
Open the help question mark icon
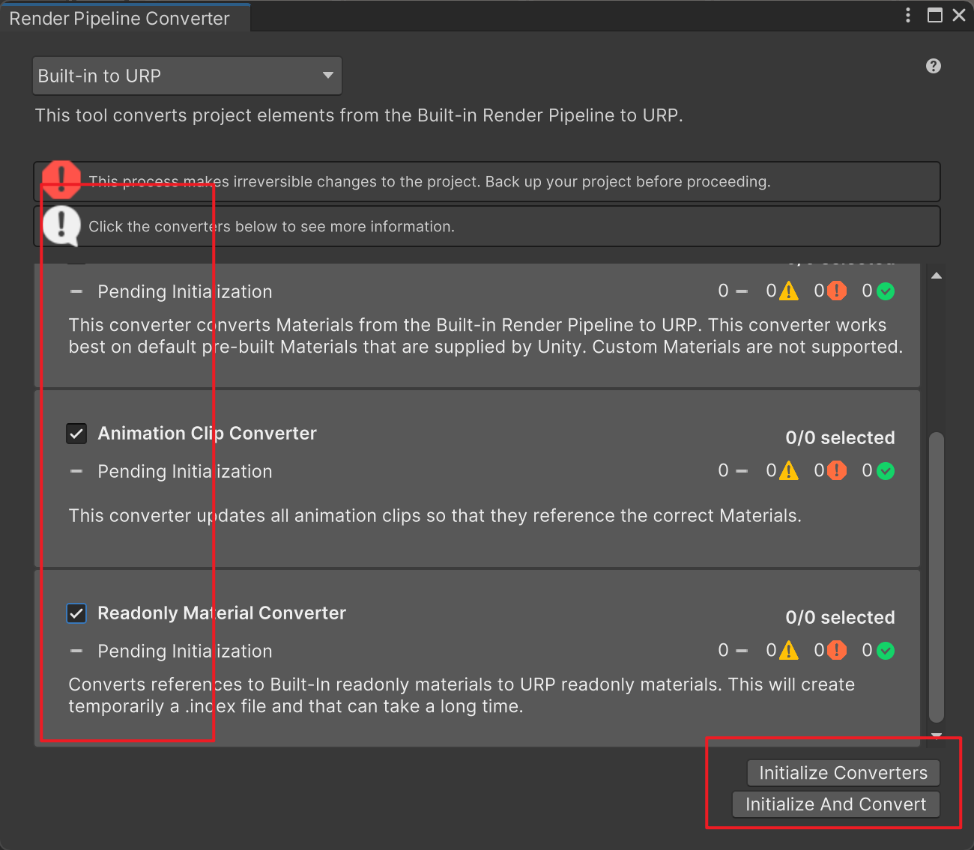pos(933,66)
